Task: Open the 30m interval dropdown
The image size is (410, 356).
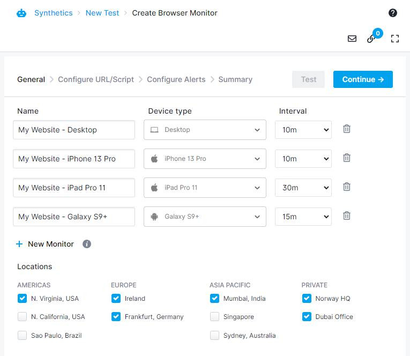Action: click(x=303, y=188)
